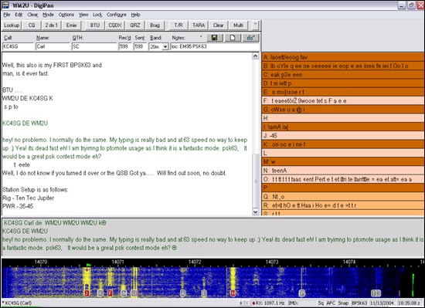The image size is (425, 308).
Task: Select the grey K marker on the waterfall
Action: (100, 293)
